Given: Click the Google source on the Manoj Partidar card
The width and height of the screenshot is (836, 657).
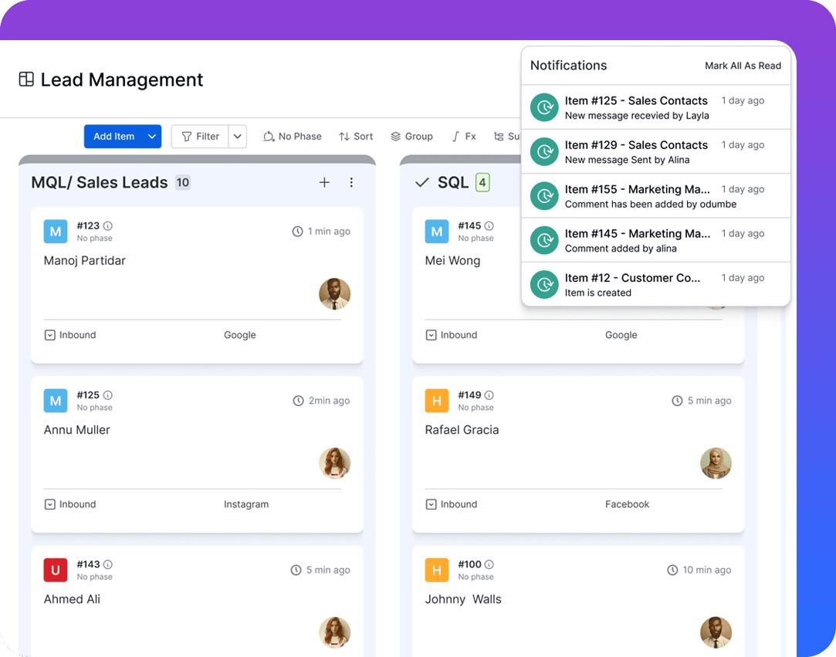Looking at the screenshot, I should [x=240, y=335].
